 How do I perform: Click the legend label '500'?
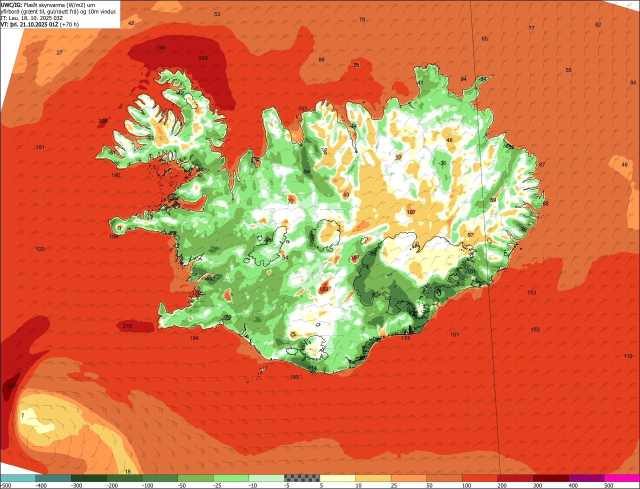(608, 485)
